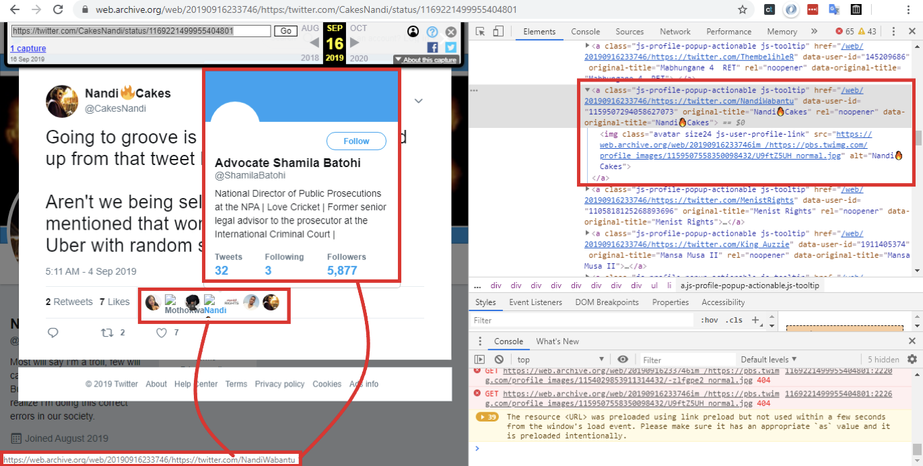The width and height of the screenshot is (923, 466).
Task: Open the Privacy policy footer link
Action: click(279, 384)
